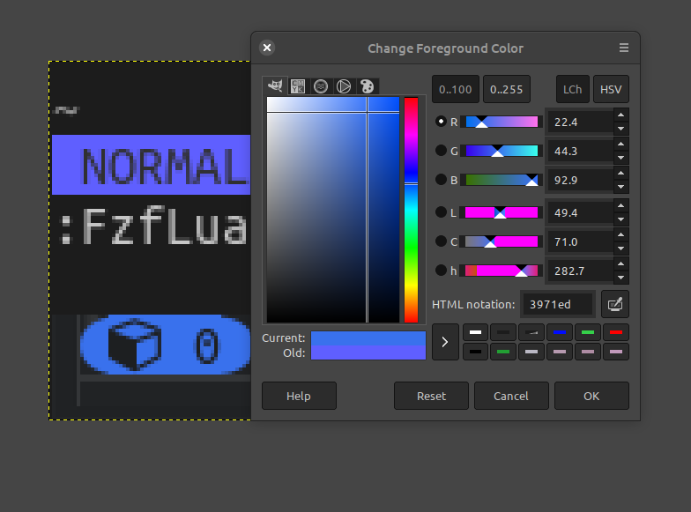Pick the light gray history swatch
Image resolution: width=691 pixels, height=512 pixels.
[x=531, y=352]
